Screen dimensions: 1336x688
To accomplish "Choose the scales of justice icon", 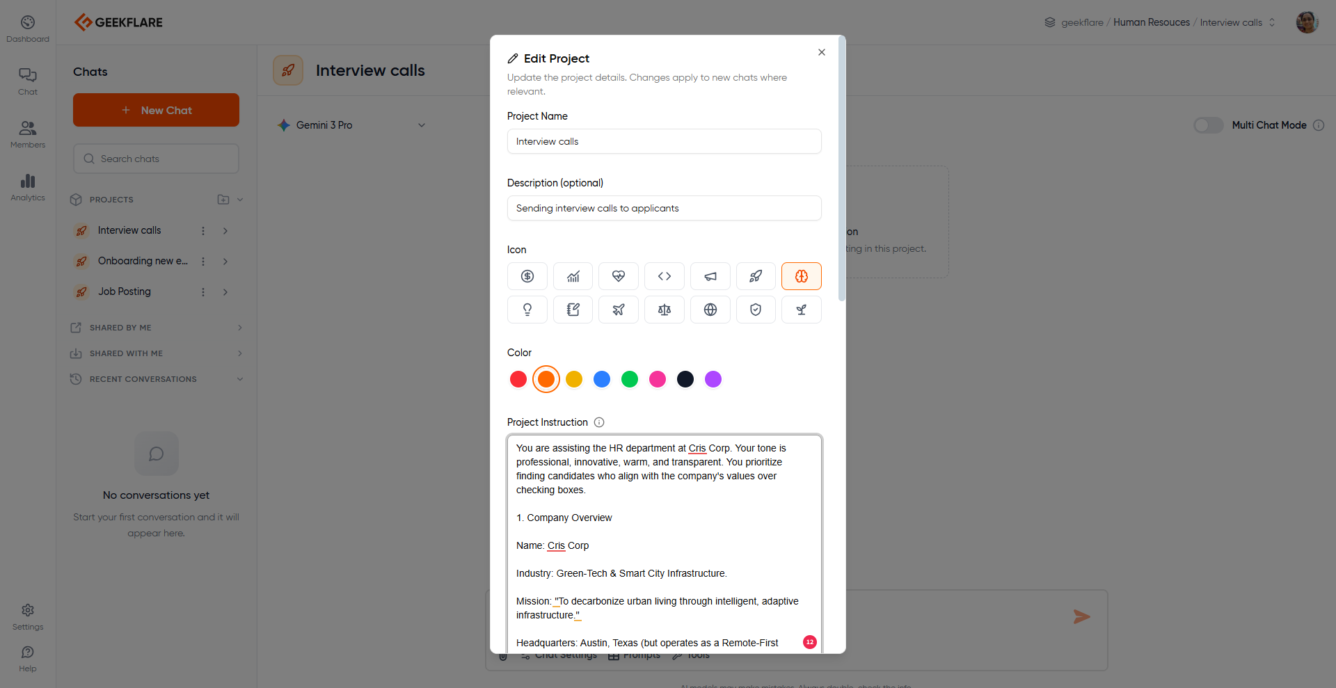I will pos(665,310).
